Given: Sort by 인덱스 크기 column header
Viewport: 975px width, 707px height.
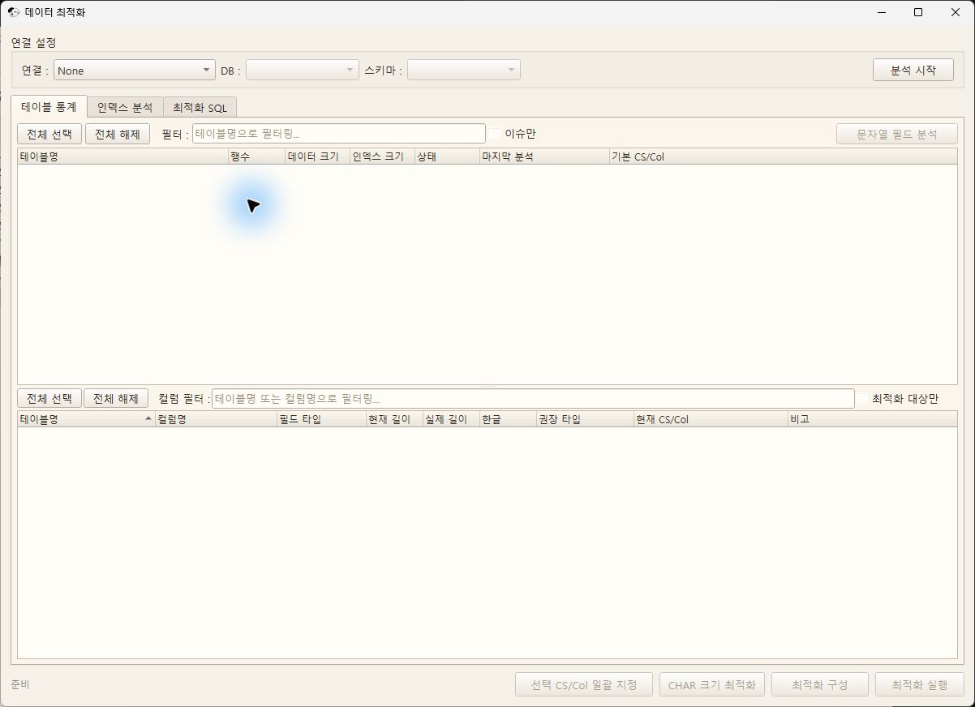Looking at the screenshot, I should click(x=382, y=156).
